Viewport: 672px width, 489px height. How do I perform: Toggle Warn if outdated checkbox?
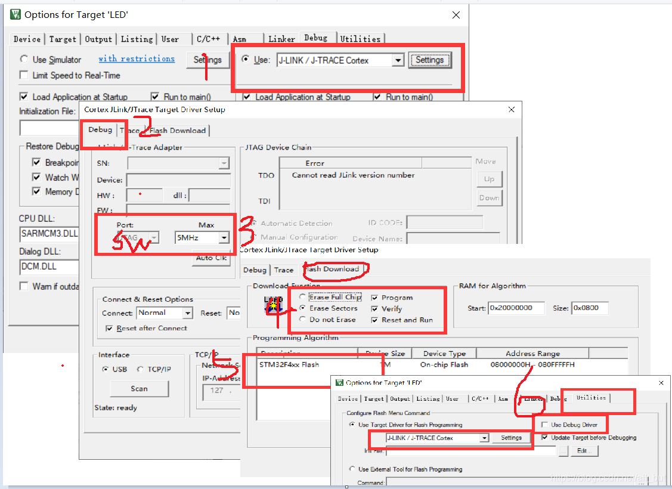point(24,286)
